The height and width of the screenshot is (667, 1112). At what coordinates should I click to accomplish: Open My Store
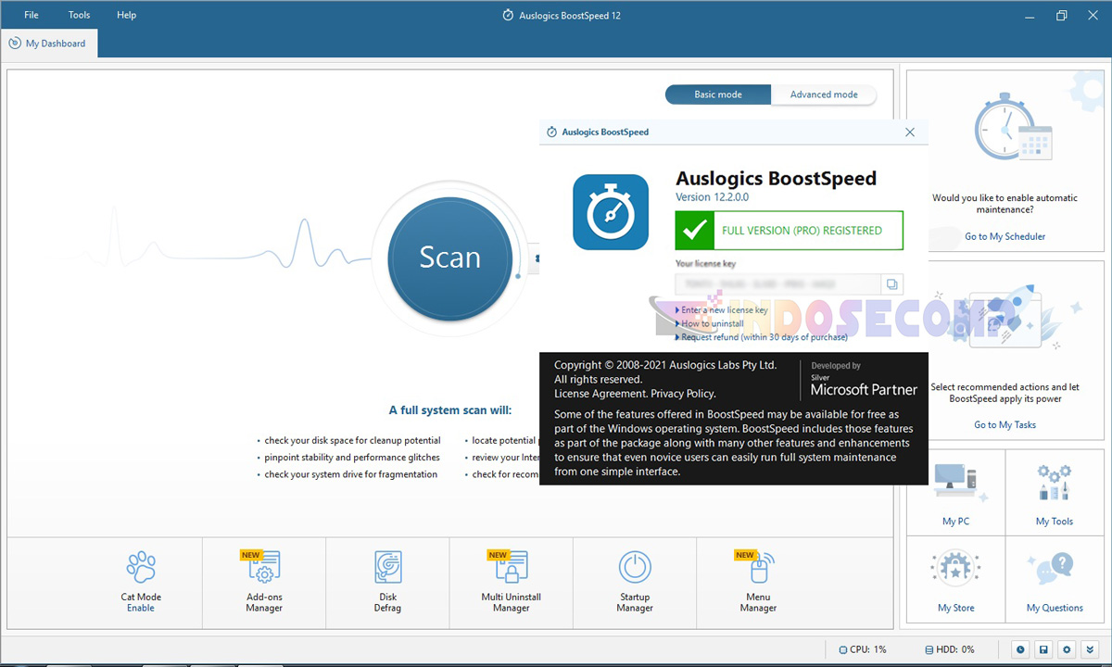tap(955, 579)
